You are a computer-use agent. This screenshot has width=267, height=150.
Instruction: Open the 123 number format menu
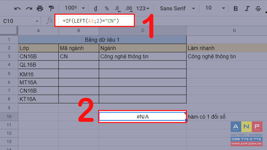coord(143,8)
